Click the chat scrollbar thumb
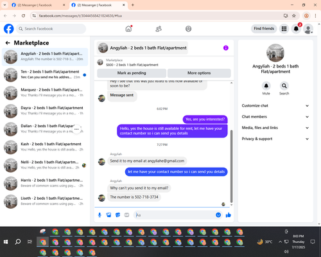Screen dimensions: 321x257 (231, 166)
